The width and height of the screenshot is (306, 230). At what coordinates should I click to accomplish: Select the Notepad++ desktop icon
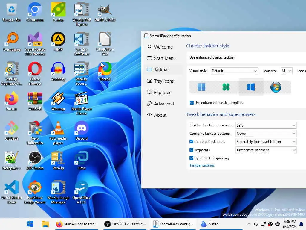(12, 161)
